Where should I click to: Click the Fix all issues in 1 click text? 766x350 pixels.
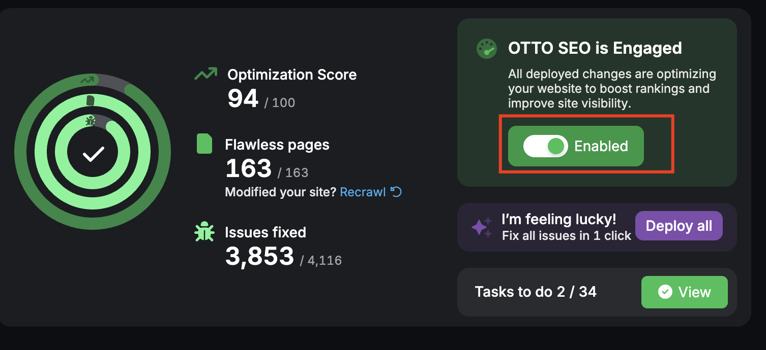click(567, 236)
